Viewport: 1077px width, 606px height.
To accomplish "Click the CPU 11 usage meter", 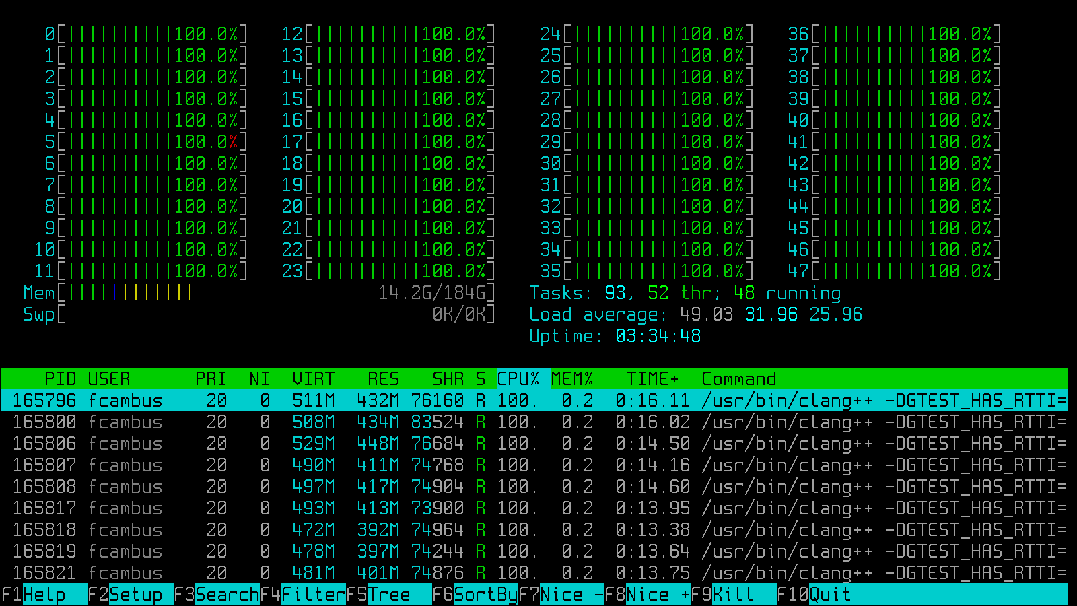I will coord(141,271).
